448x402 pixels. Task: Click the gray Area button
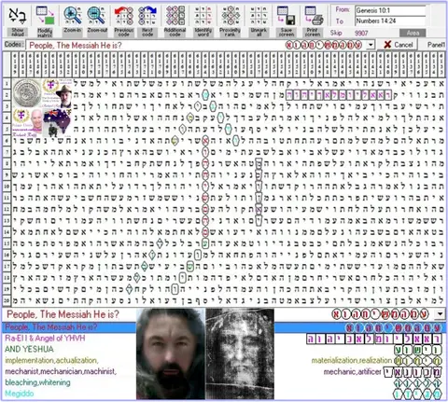413,33
